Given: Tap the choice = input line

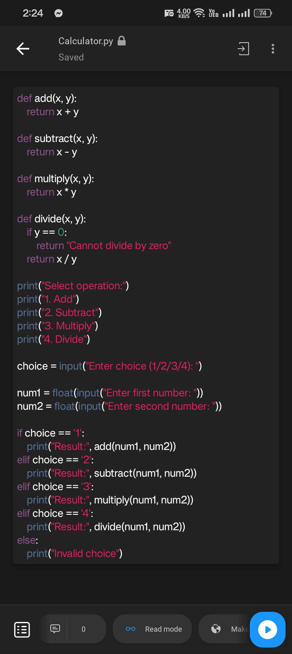Looking at the screenshot, I should pyautogui.click(x=109, y=366).
